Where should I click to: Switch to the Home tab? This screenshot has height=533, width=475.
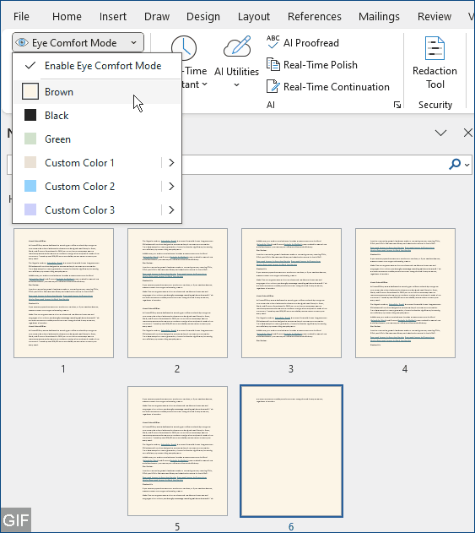[67, 16]
